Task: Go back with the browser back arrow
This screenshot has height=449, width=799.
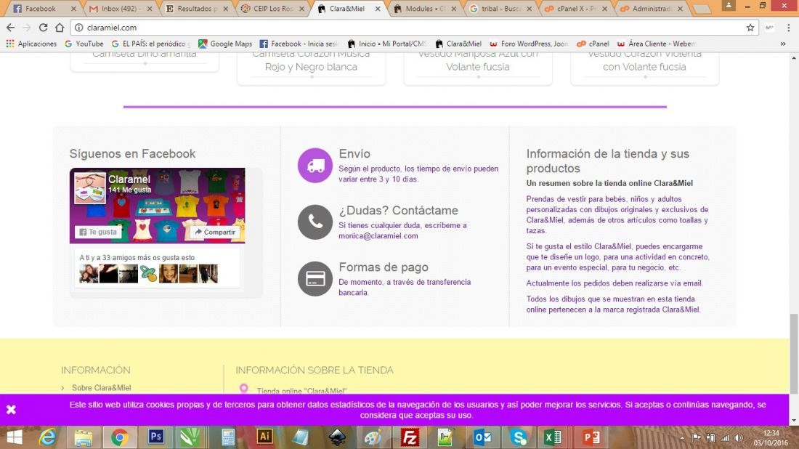Action: (11, 28)
